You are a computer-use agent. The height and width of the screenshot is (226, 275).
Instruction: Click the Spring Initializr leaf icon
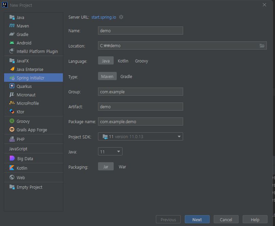[12, 78]
